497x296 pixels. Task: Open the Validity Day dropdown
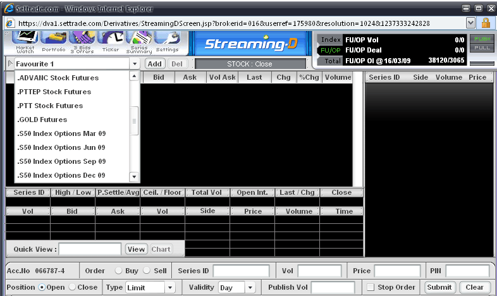click(250, 287)
